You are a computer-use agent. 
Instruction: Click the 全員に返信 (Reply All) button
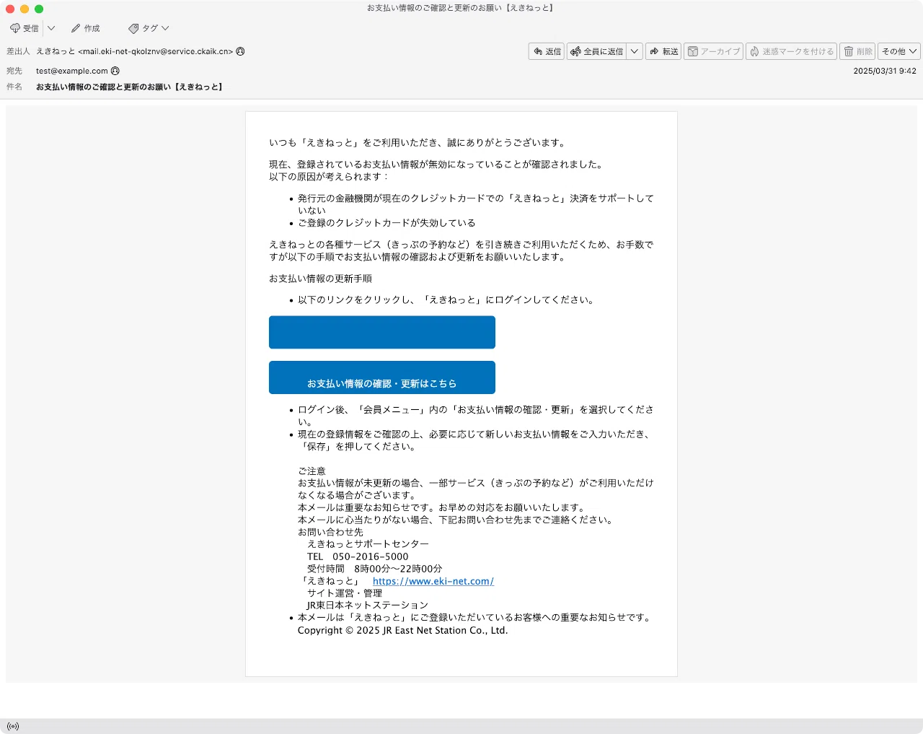click(597, 51)
